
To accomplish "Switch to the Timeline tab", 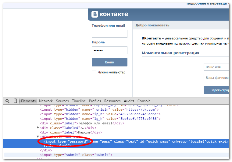I will point(79,101).
